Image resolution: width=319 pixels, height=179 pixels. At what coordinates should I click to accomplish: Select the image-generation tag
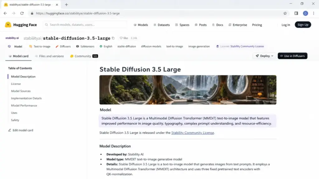point(199,46)
